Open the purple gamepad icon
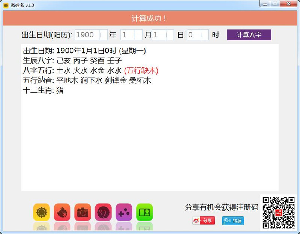This screenshot has height=234, width=300. pos(124,212)
